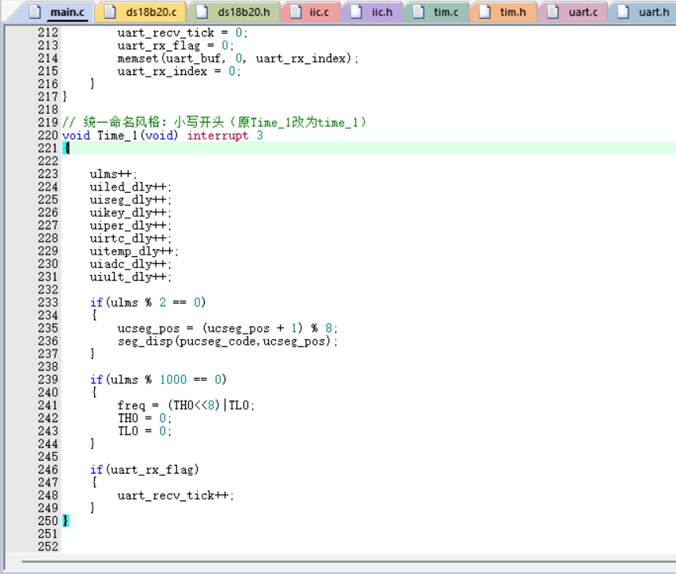Image resolution: width=676 pixels, height=574 pixels.
Task: Click the file icon on tim.c tab
Action: point(418,12)
